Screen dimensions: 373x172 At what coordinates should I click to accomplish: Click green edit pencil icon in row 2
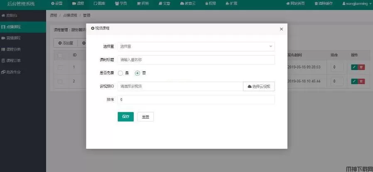pos(354,81)
